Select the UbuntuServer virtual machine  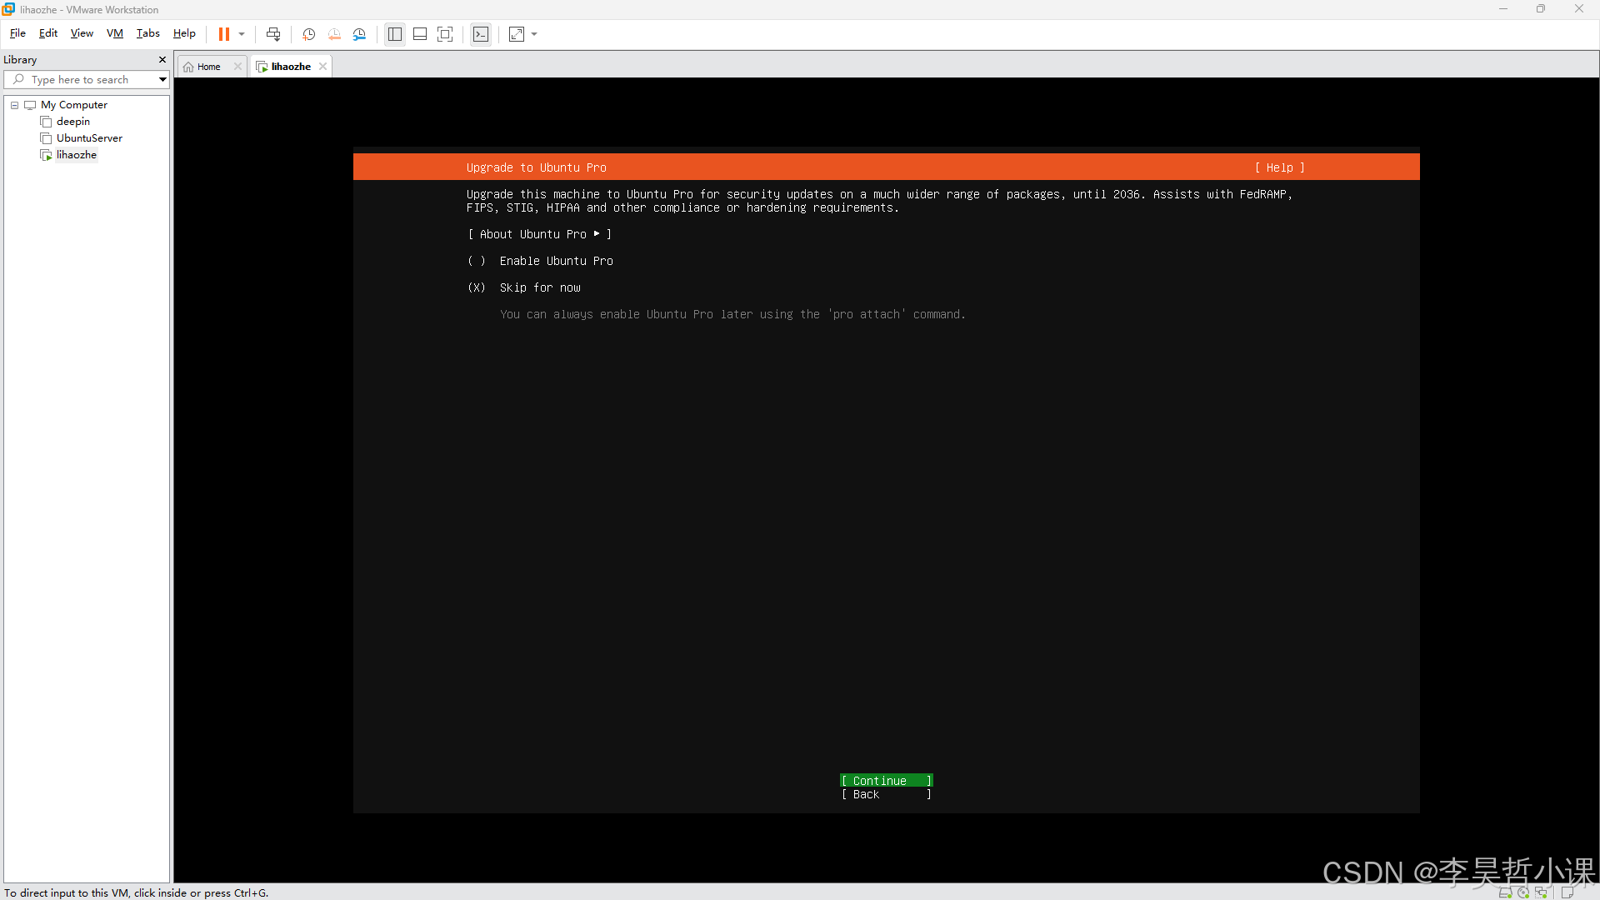[89, 138]
